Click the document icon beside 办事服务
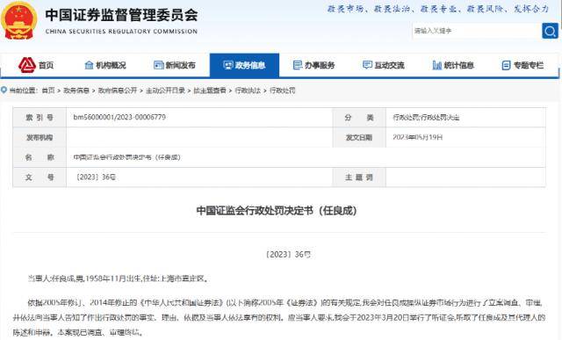The image size is (562, 340). (298, 65)
